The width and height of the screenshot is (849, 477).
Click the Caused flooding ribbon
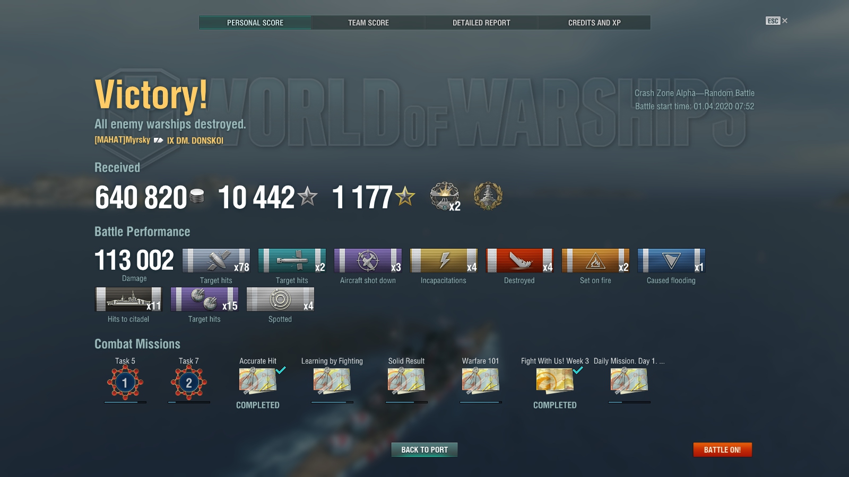(671, 260)
